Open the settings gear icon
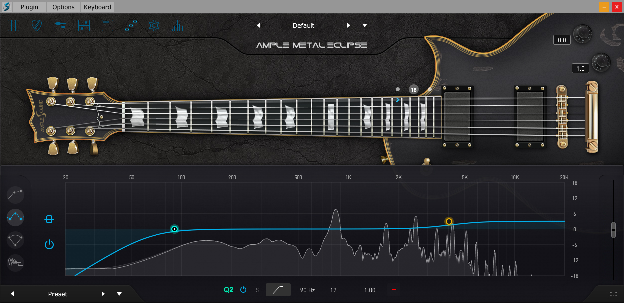Screen dimensions: 624x303 [x=154, y=26]
